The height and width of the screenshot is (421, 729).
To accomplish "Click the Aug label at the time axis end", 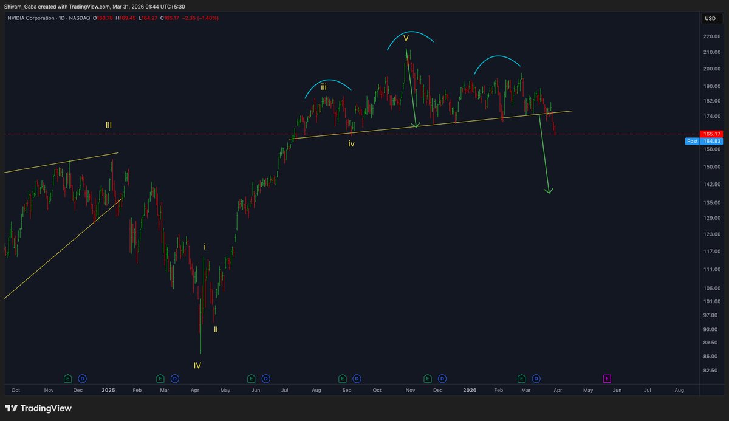I will click(x=679, y=389).
